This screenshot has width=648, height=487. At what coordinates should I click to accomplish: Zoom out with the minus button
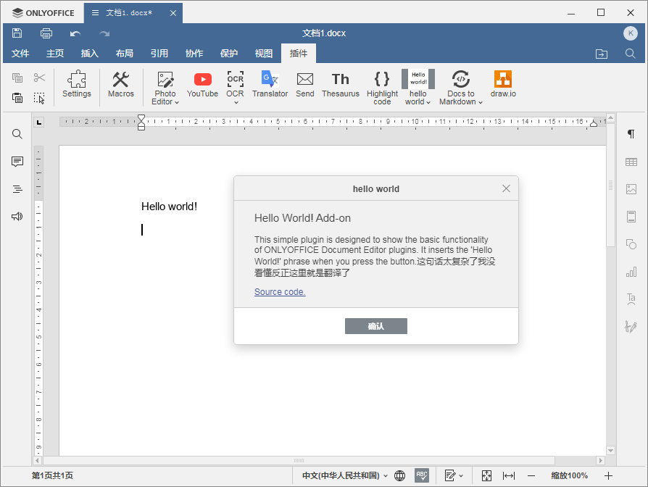pyautogui.click(x=531, y=476)
